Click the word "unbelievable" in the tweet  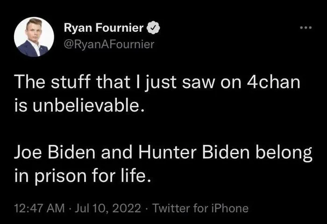(x=82, y=106)
